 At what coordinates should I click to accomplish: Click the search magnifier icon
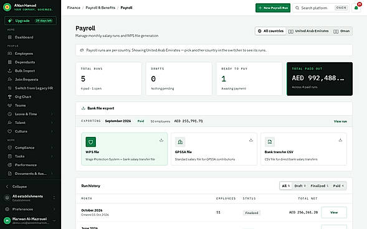point(297,8)
